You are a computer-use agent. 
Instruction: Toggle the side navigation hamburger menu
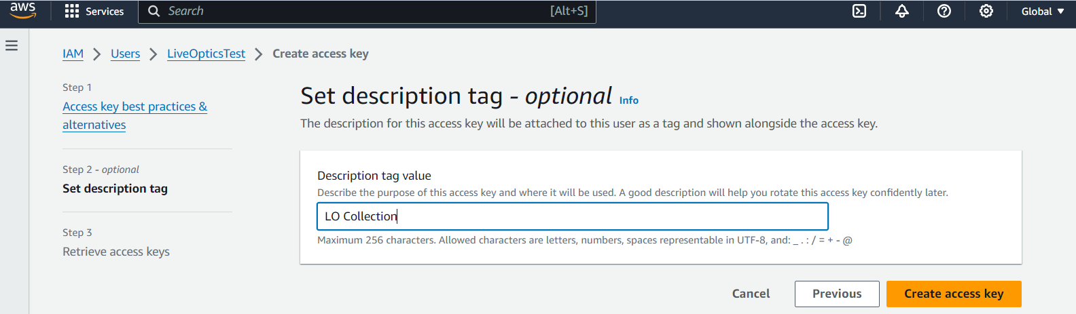[12, 45]
